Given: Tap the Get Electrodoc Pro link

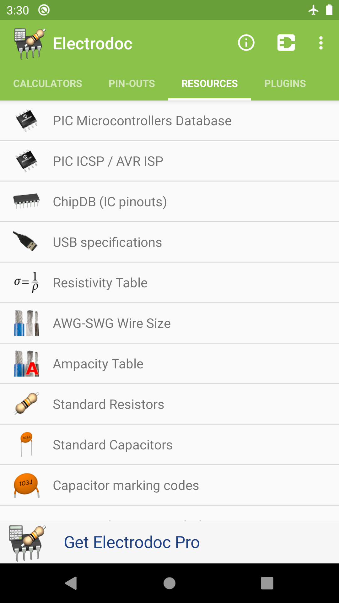Looking at the screenshot, I should pos(132,542).
